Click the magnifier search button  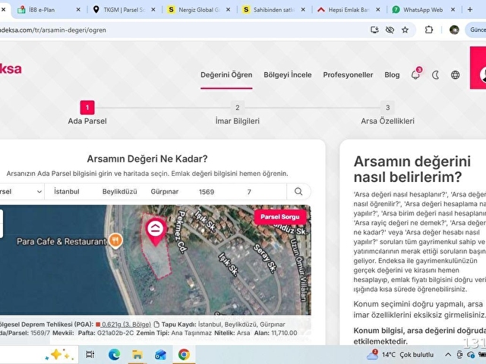pos(298,192)
